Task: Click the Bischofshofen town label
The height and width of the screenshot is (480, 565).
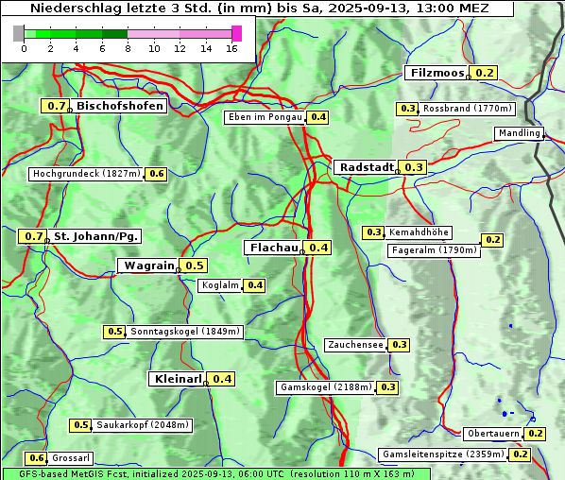Action: coord(119,106)
